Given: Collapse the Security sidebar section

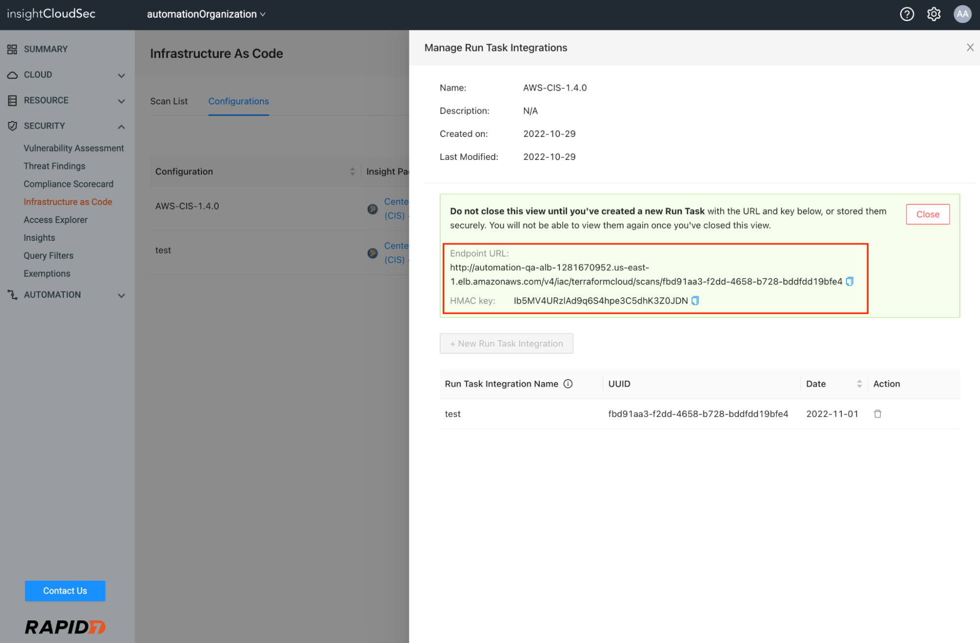Looking at the screenshot, I should 121,127.
